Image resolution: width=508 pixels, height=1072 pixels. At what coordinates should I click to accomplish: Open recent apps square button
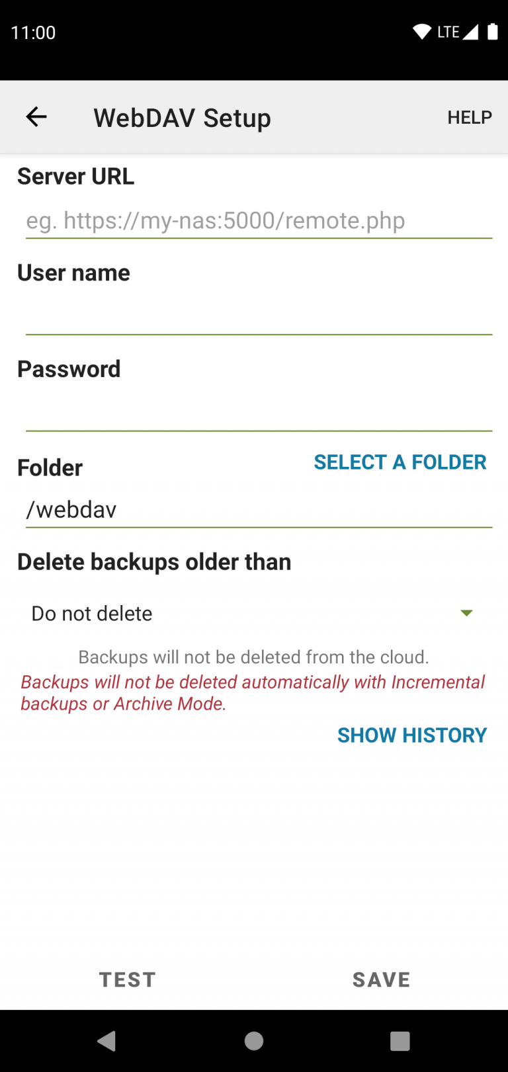[400, 1041]
